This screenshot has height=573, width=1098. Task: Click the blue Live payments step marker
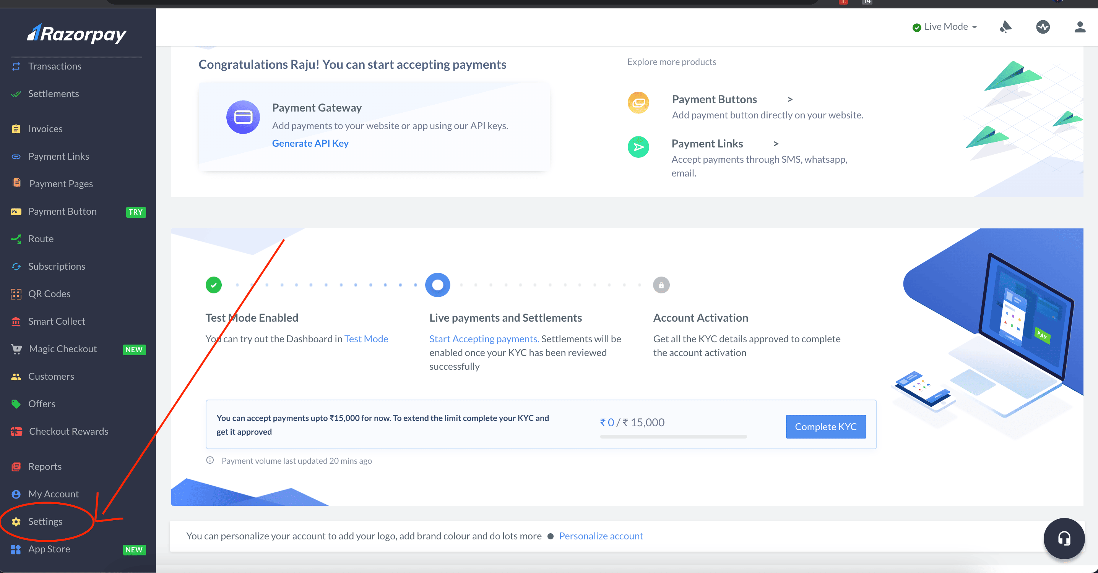coord(437,285)
